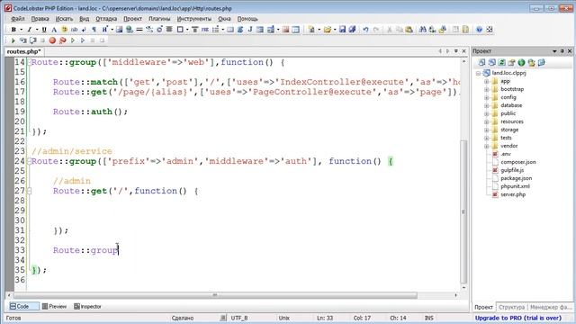Expand the vendor folder

click(x=486, y=146)
